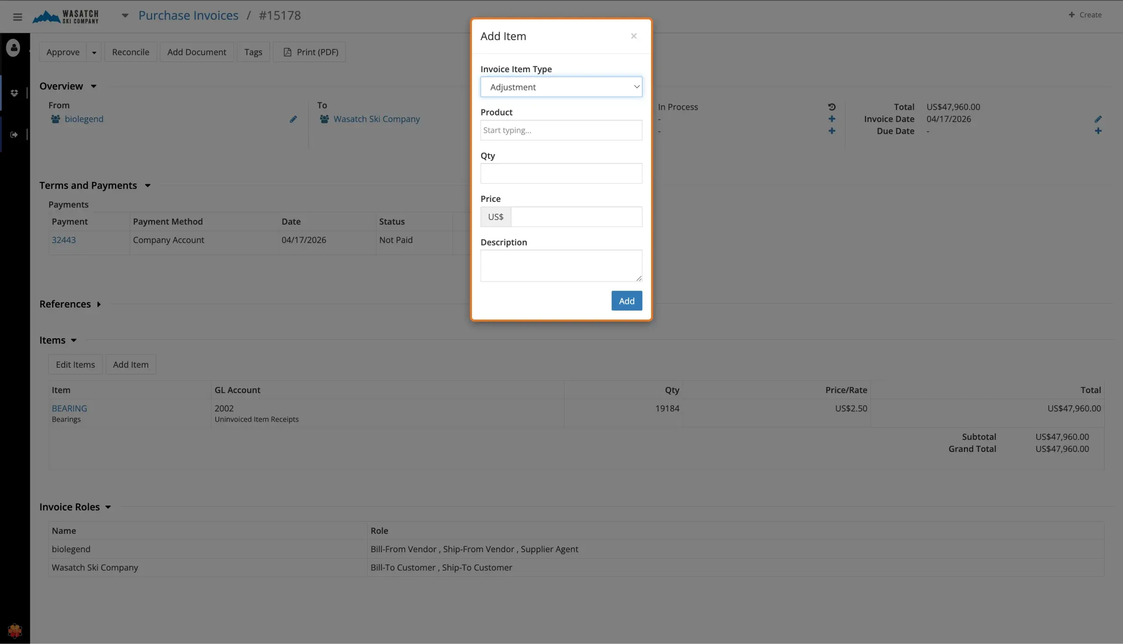This screenshot has width=1123, height=644.
Task: Open the Invoice Item Type dropdown
Action: [x=561, y=87]
